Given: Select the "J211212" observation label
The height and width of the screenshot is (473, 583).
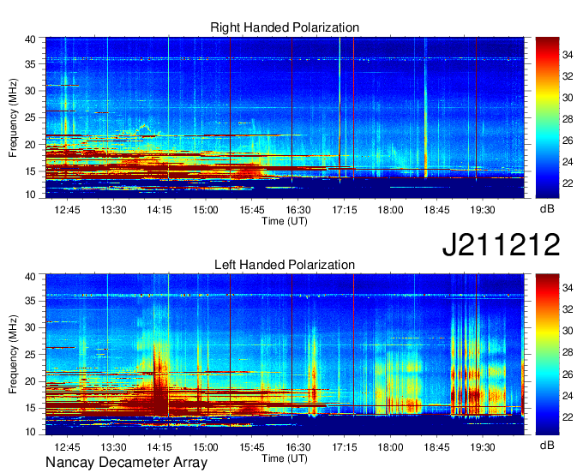Looking at the screenshot, I should click(501, 244).
